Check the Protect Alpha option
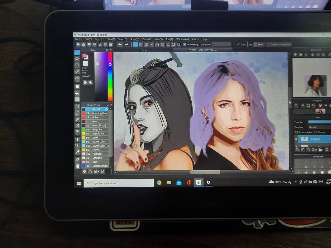This screenshot has width=331, height=248. click(297, 132)
